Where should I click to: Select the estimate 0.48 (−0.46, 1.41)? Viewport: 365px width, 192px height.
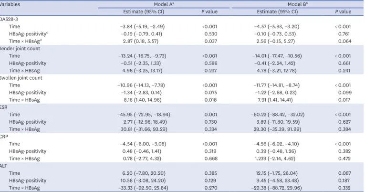tap(142, 151)
